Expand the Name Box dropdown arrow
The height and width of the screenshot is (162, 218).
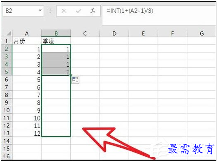coord(40,10)
